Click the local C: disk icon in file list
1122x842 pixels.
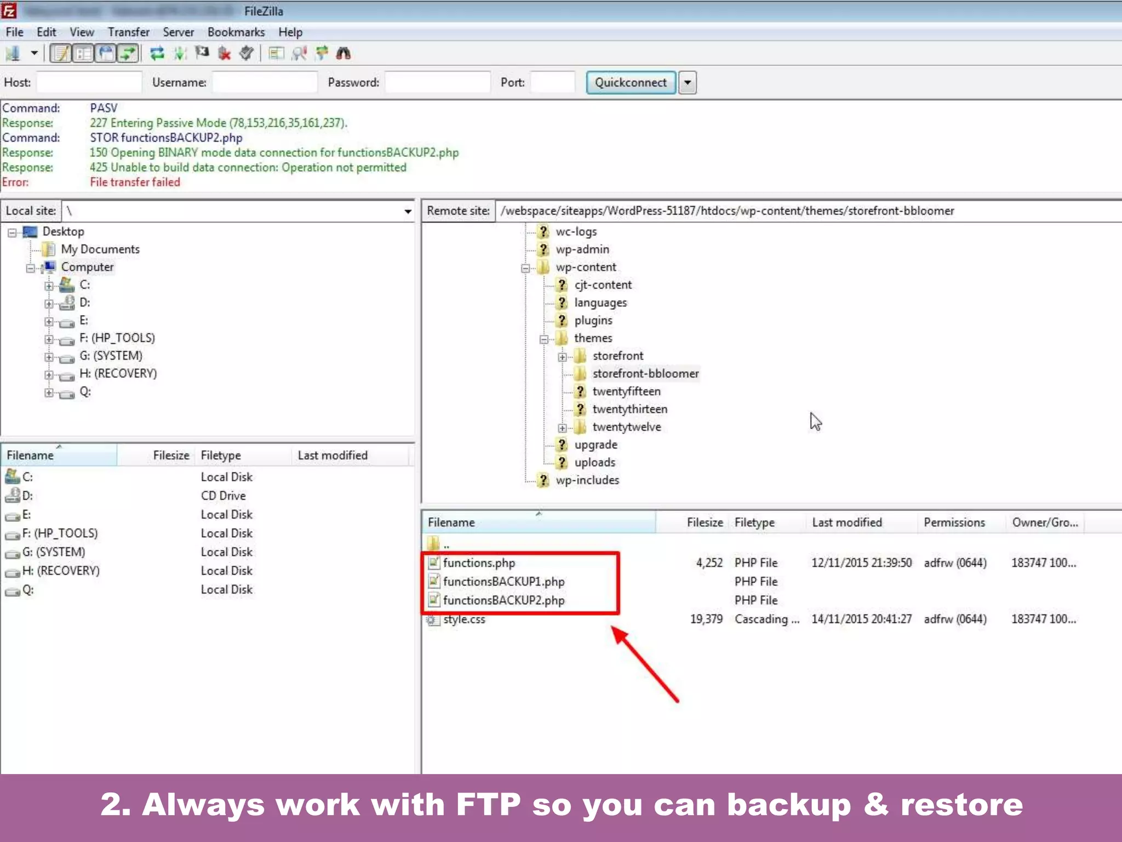pos(12,476)
